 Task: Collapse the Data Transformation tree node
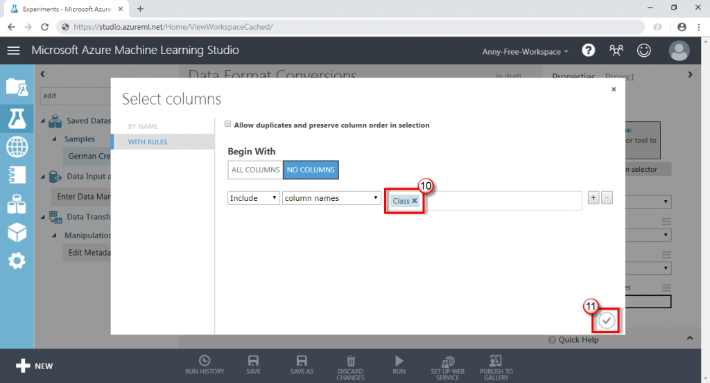coord(43,217)
